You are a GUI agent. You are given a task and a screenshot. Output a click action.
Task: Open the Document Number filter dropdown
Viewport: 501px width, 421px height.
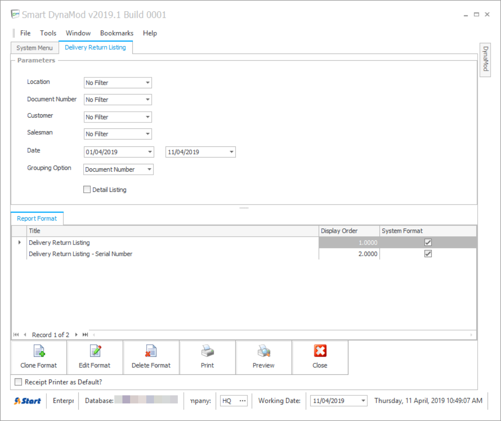tap(148, 100)
